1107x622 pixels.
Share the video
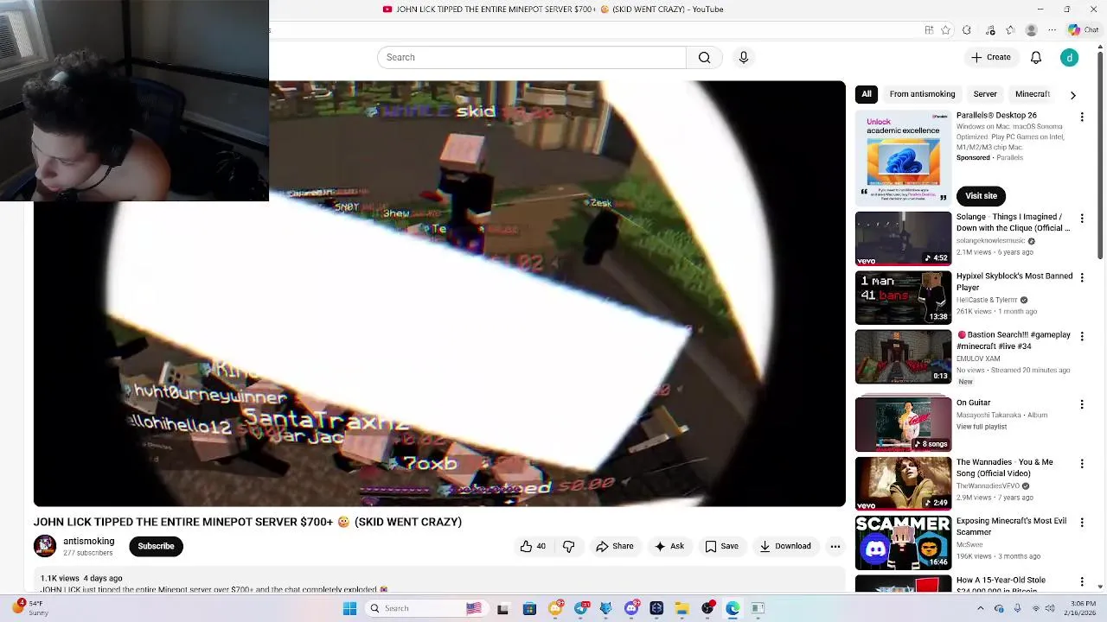[x=615, y=546]
